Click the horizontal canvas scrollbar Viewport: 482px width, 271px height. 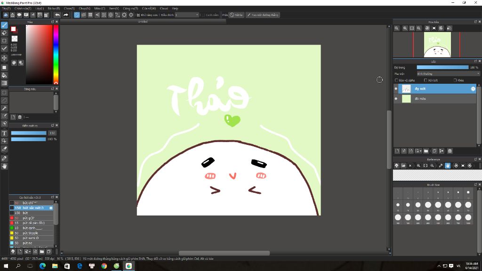click(x=225, y=253)
